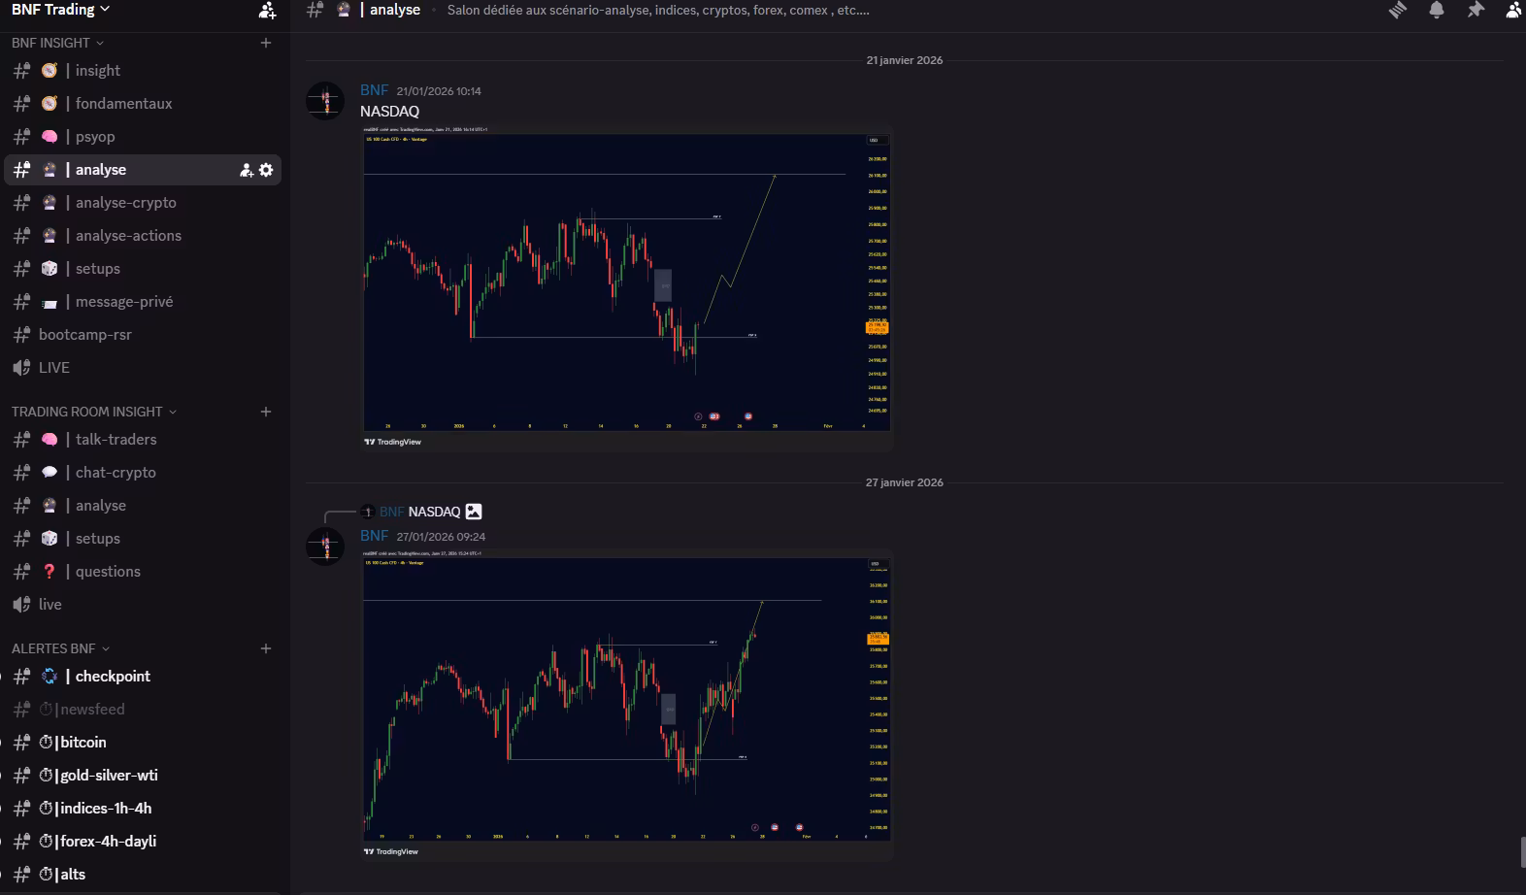
Task: Click create invite icon on analyse channel
Action: [247, 170]
